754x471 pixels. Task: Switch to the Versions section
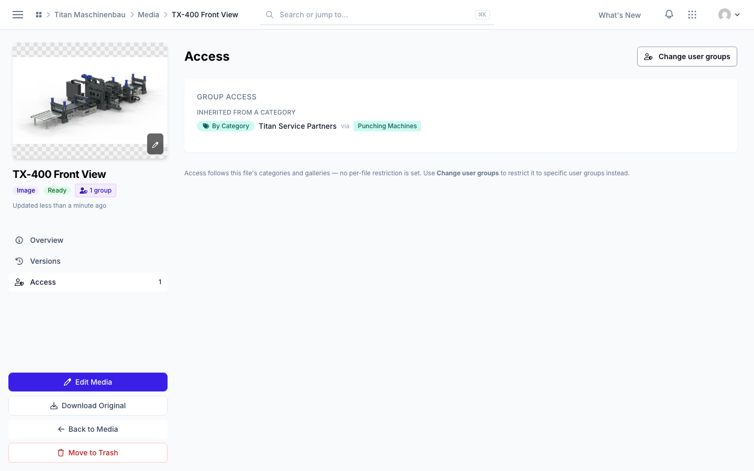[88, 261]
